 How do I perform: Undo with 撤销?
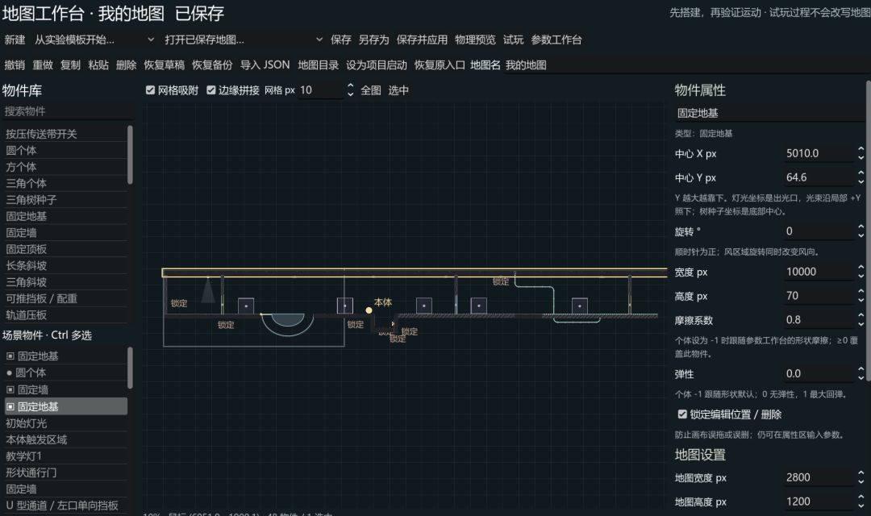click(x=15, y=65)
